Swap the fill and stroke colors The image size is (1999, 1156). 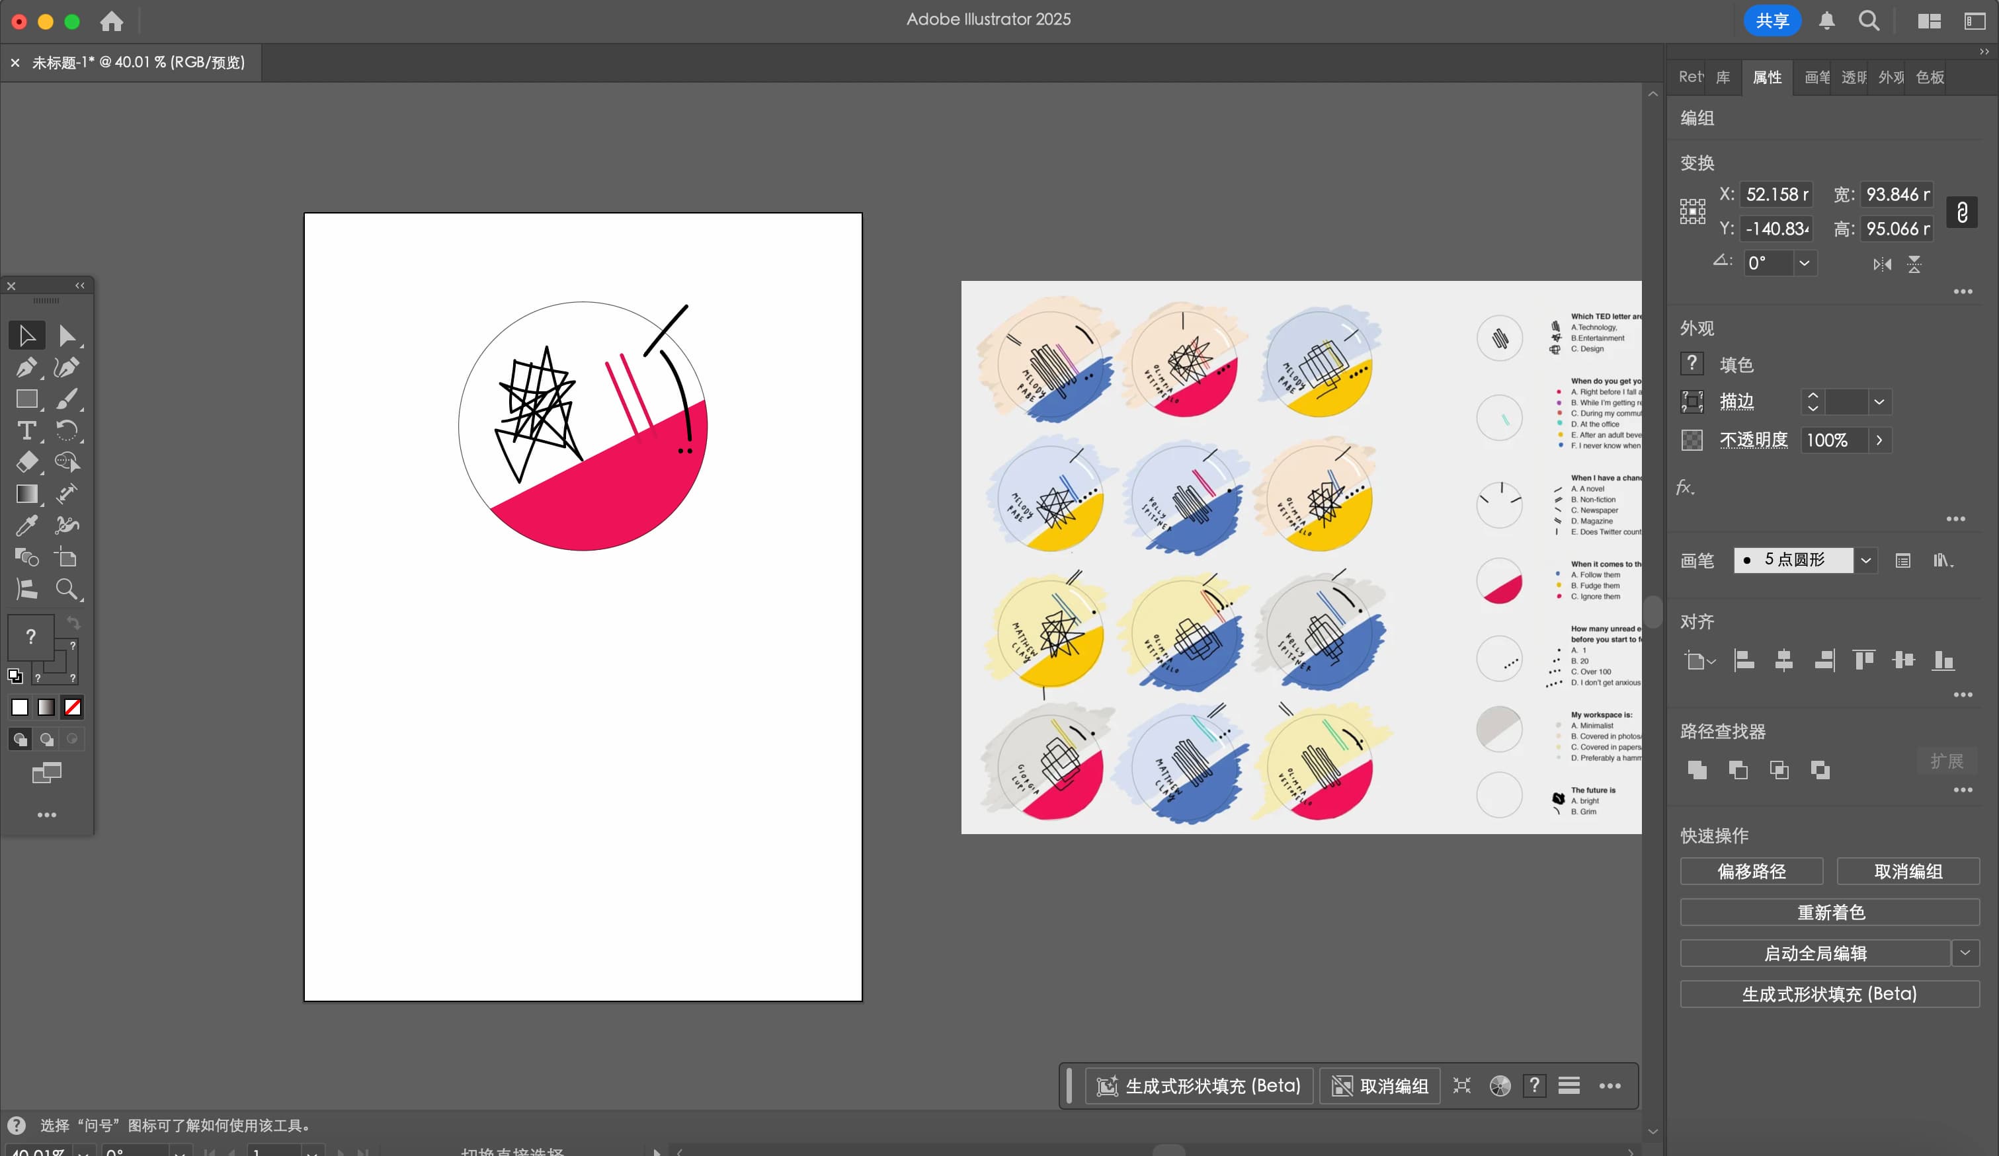(x=73, y=623)
